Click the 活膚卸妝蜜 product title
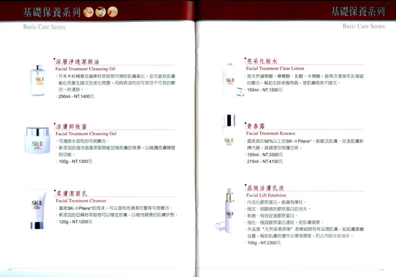The height and width of the screenshot is (277, 396). [x=72, y=126]
